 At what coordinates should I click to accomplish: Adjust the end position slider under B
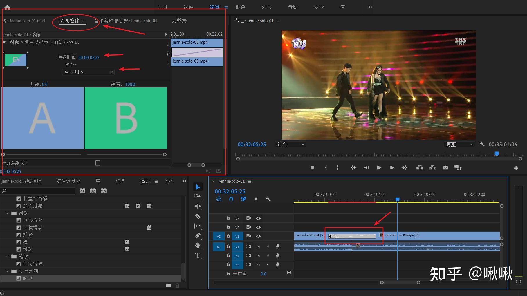tap(165, 154)
